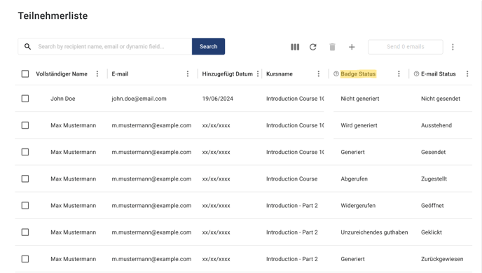482x273 pixels.
Task: Check the John Doe row checkbox
Action: pyautogui.click(x=25, y=99)
